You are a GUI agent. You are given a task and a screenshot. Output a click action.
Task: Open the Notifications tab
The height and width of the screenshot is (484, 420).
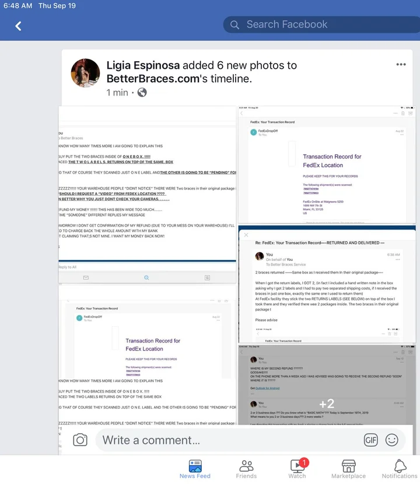(x=400, y=469)
